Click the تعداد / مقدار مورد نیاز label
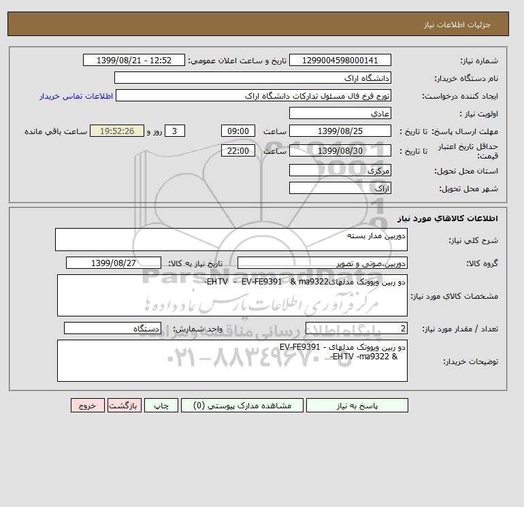Viewport: 524px width, 507px height. 460,329
